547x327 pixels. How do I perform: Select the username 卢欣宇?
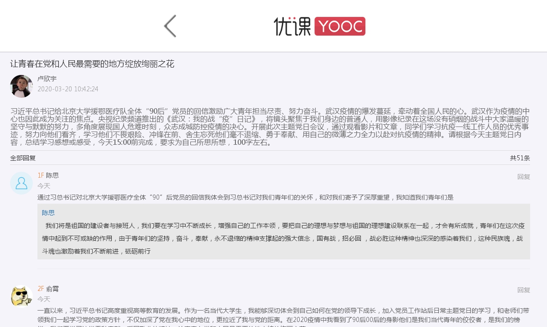click(47, 79)
